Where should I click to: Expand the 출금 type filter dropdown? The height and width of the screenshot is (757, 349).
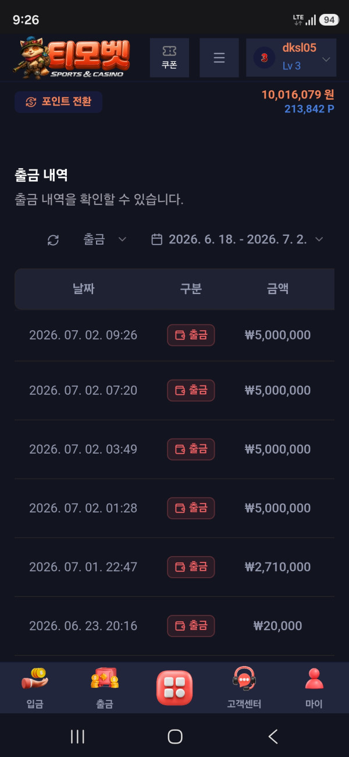coord(105,239)
